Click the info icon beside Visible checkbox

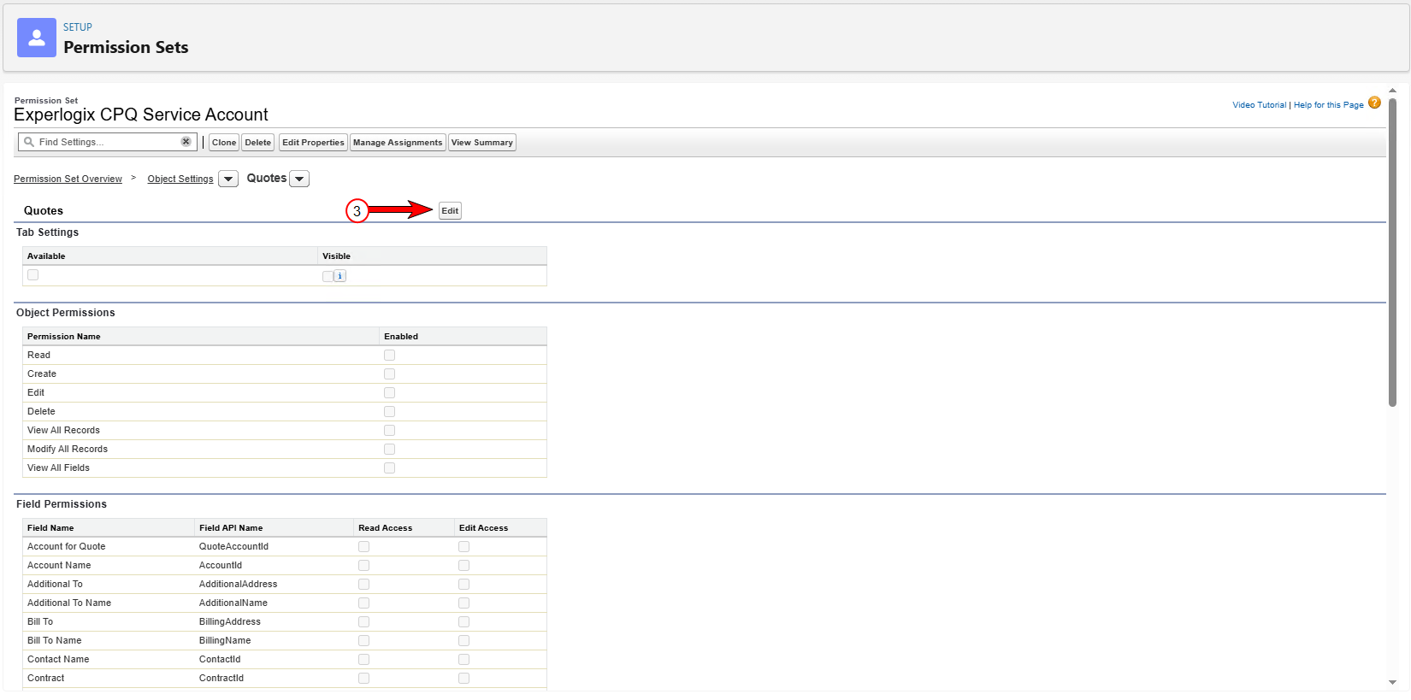click(x=340, y=276)
